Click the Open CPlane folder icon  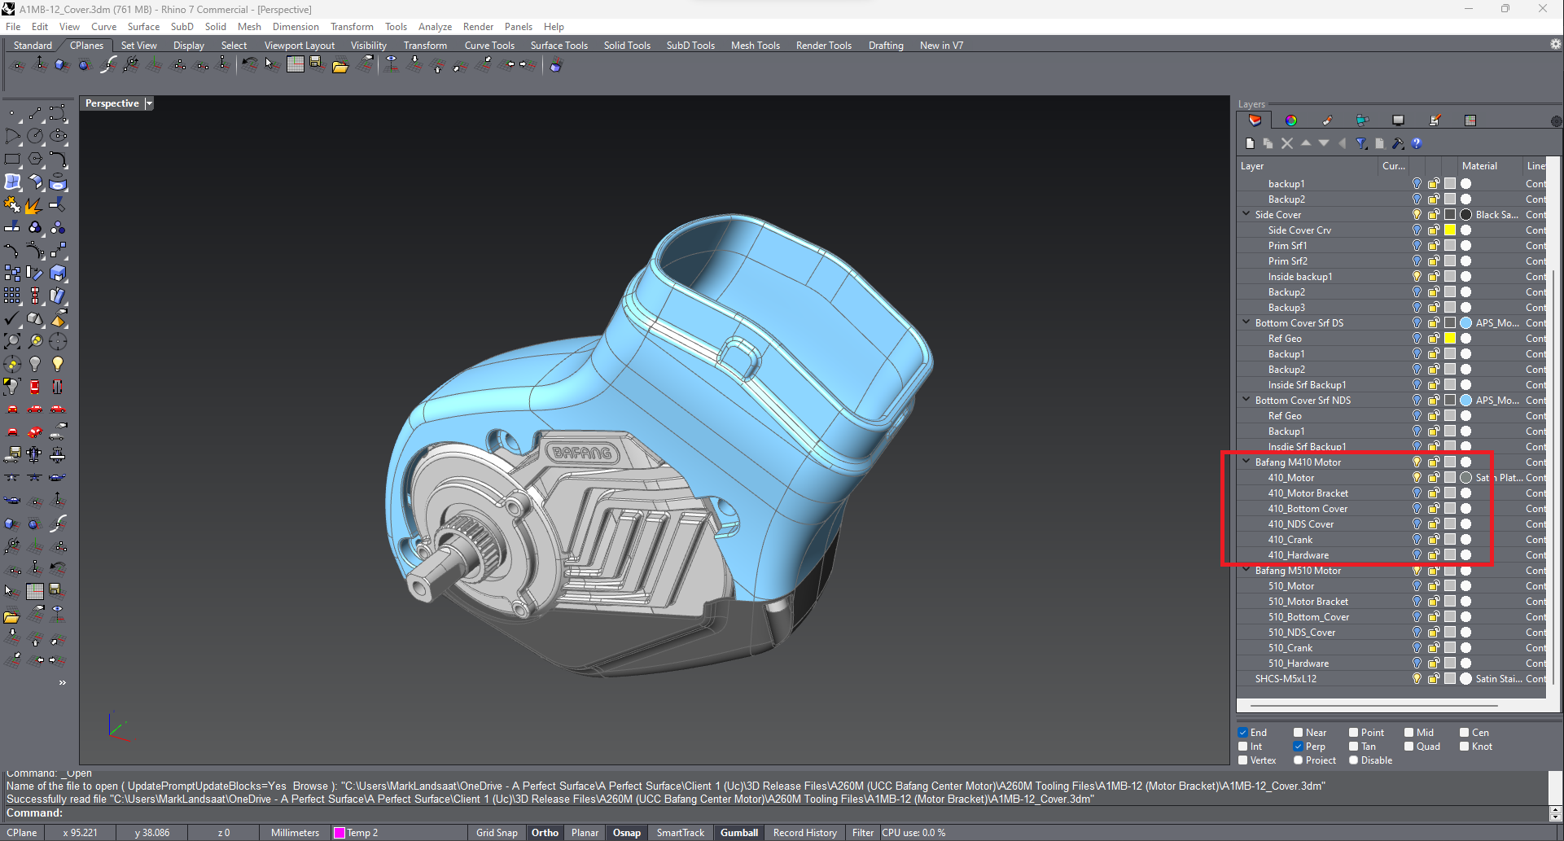click(340, 65)
